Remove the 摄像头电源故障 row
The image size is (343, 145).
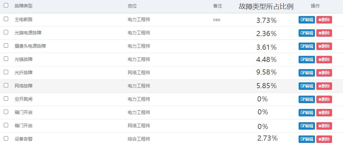[324, 46]
